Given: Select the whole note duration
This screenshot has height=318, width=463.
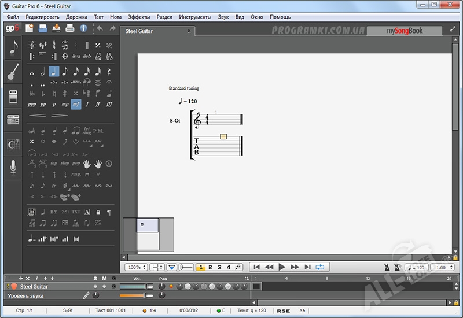Looking at the screenshot, I should 31,72.
